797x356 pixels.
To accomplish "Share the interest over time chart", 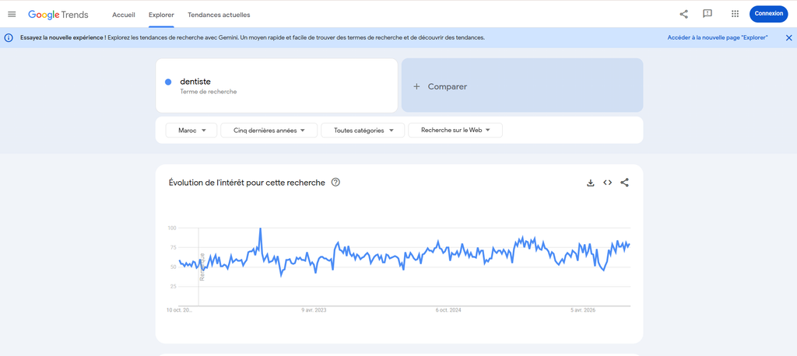I will coord(625,183).
